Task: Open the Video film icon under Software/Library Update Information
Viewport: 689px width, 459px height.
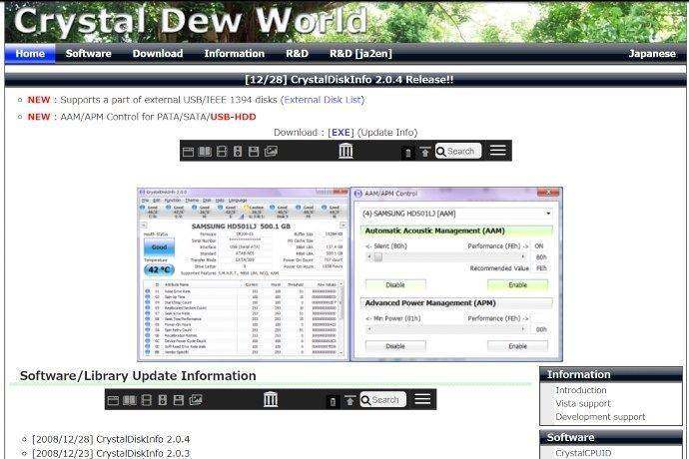Action: pyautogui.click(x=147, y=400)
